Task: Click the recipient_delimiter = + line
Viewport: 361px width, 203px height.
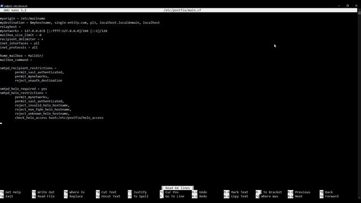Action: (21, 39)
